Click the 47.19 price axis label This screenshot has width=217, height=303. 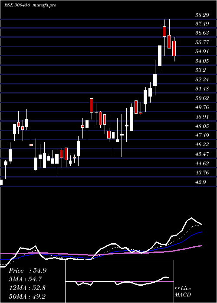(x=202, y=135)
